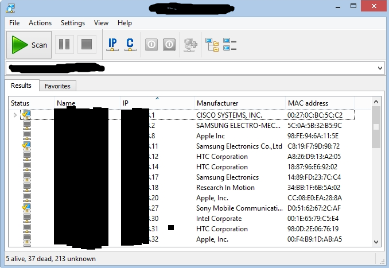
Task: Select the Results tab
Action: coord(21,86)
